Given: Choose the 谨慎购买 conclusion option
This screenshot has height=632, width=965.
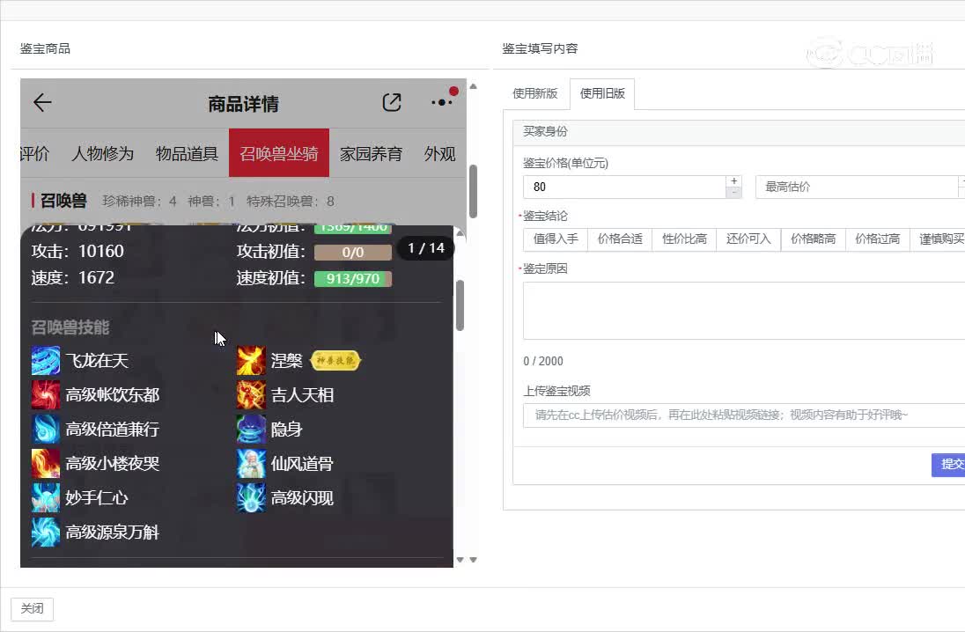Looking at the screenshot, I should tap(939, 239).
